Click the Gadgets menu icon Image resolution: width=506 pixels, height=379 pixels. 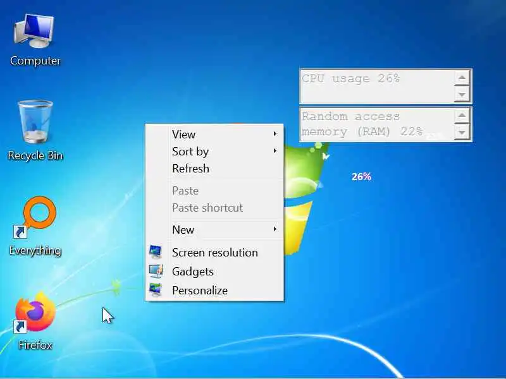(x=156, y=271)
